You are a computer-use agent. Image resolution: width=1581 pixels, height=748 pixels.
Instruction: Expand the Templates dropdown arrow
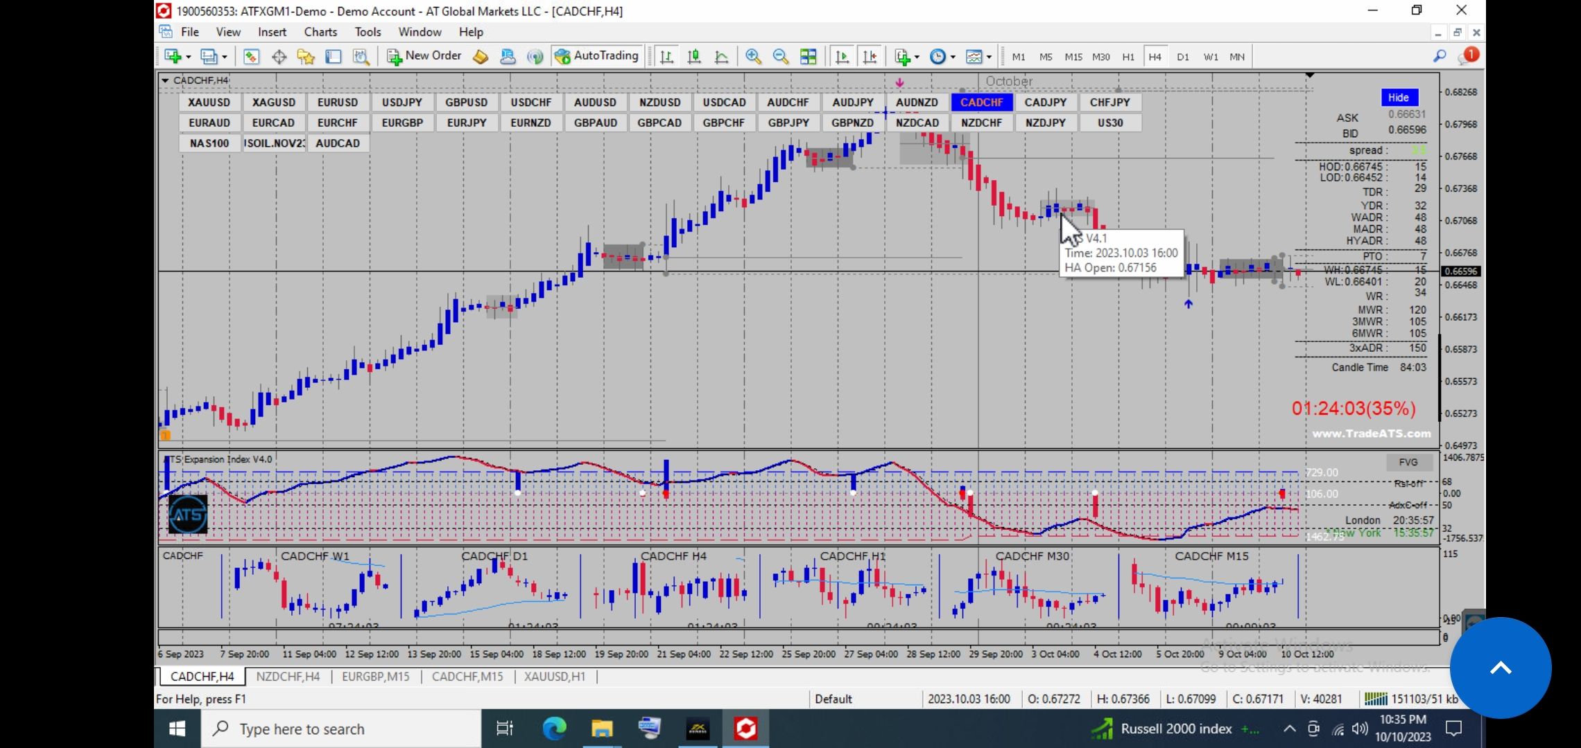[x=989, y=57]
